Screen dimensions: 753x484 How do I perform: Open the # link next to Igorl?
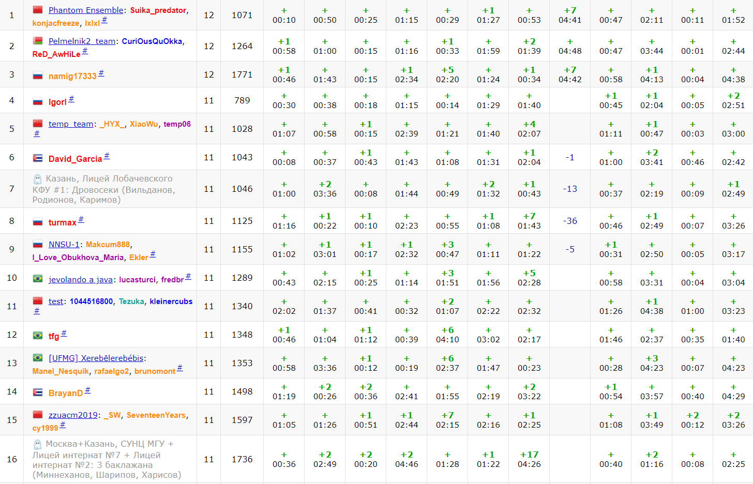coord(71,99)
